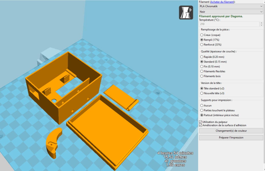The height and width of the screenshot is (171, 265).
Task: Select Filaments bois option
Action: click(202, 76)
